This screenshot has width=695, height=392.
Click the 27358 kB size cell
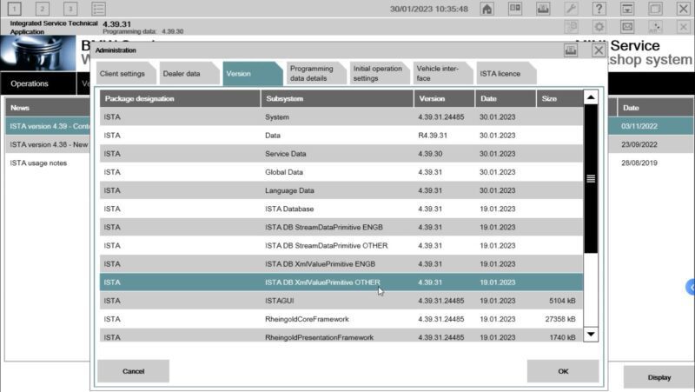tap(560, 319)
